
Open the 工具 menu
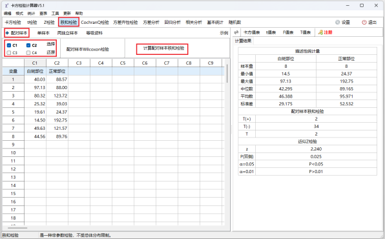(x=55, y=14)
